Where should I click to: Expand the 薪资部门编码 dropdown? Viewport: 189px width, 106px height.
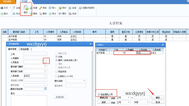point(45,66)
